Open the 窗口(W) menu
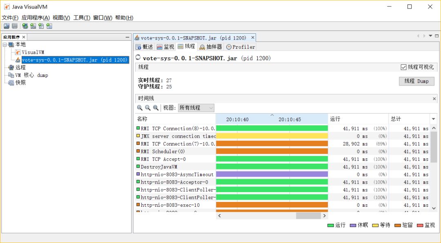 click(x=102, y=18)
